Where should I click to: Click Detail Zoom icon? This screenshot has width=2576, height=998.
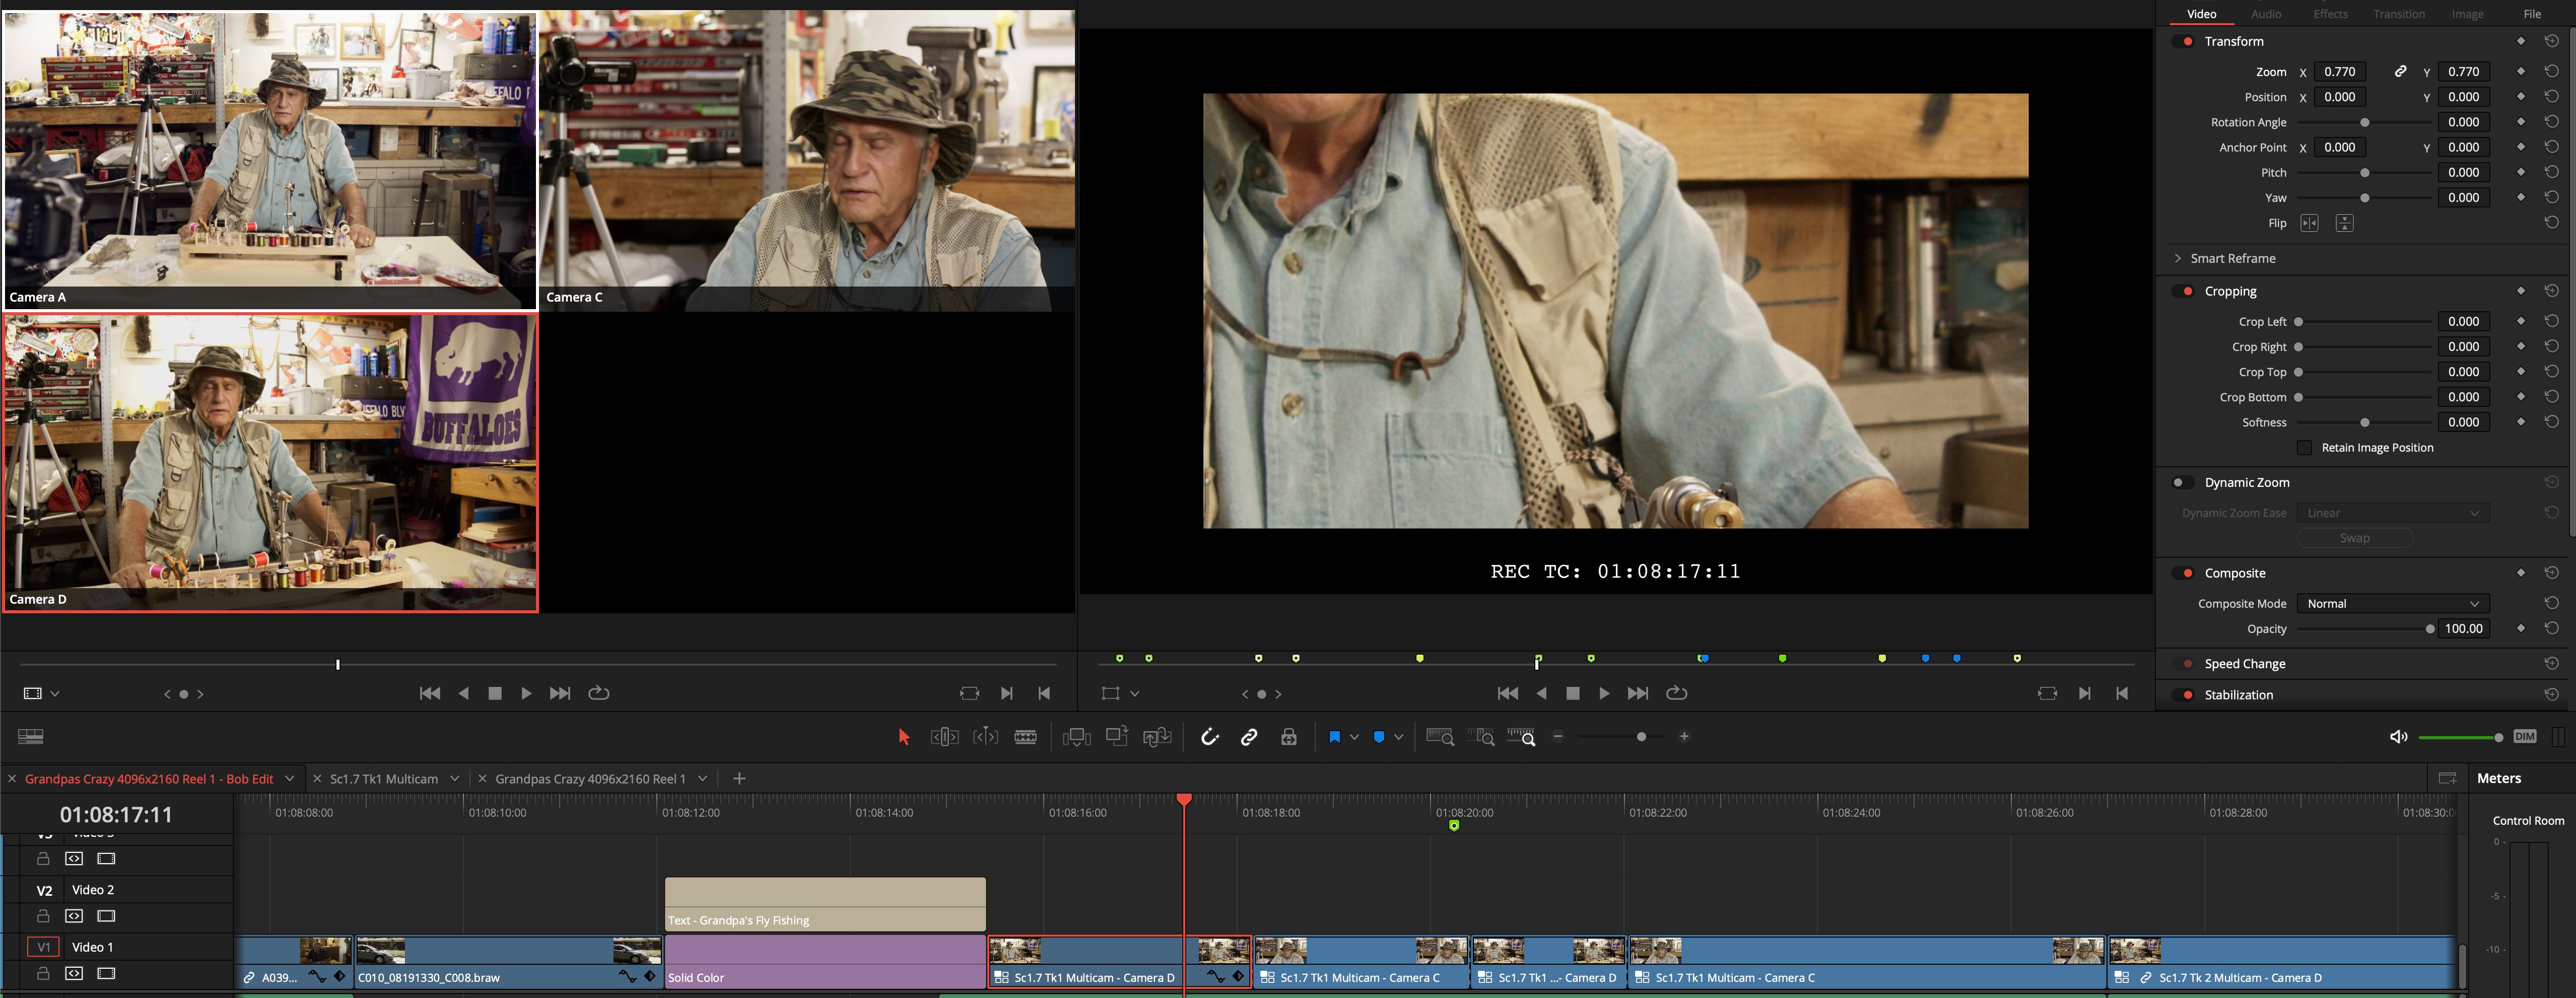click(1481, 737)
